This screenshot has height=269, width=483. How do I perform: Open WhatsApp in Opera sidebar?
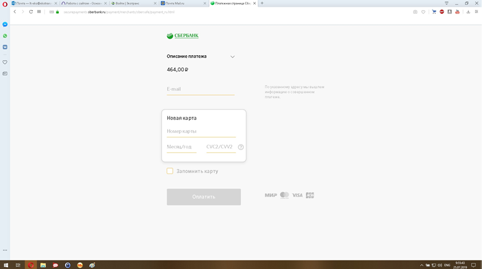pos(5,36)
